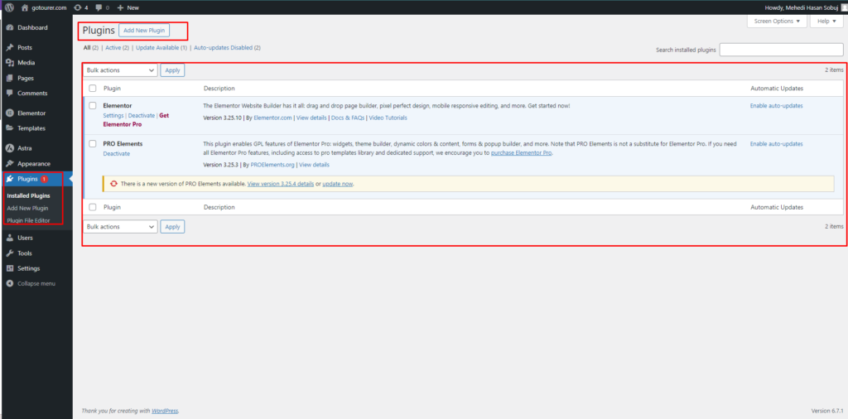This screenshot has height=419, width=848.
Task: Open Docs & FAQs link
Action: pyautogui.click(x=348, y=118)
